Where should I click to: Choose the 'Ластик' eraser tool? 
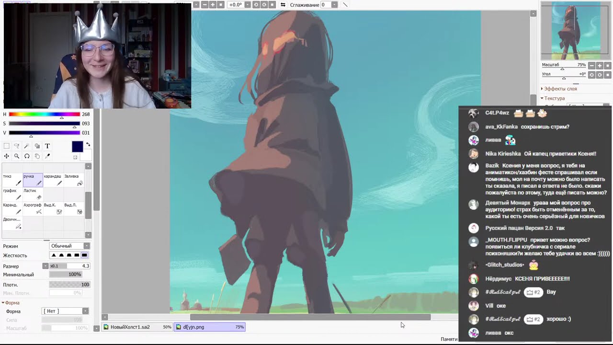tap(33, 194)
